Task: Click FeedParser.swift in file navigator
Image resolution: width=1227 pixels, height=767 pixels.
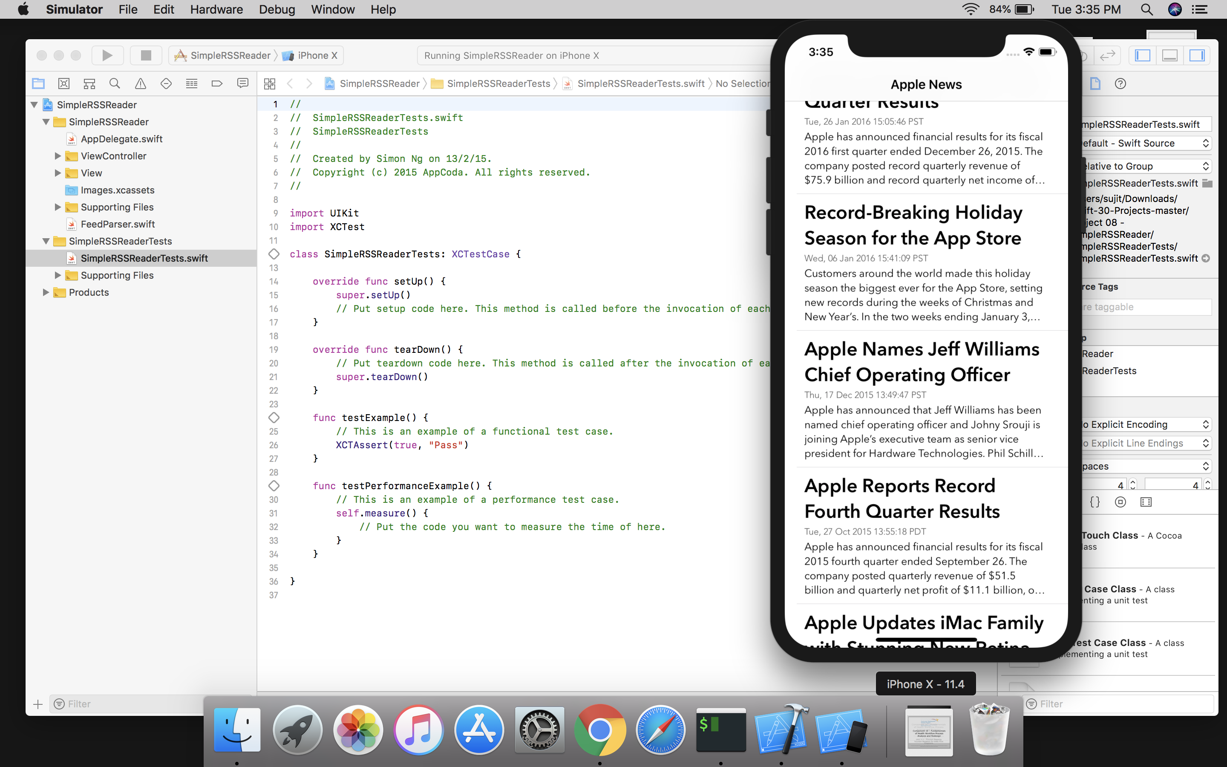Action: [119, 224]
